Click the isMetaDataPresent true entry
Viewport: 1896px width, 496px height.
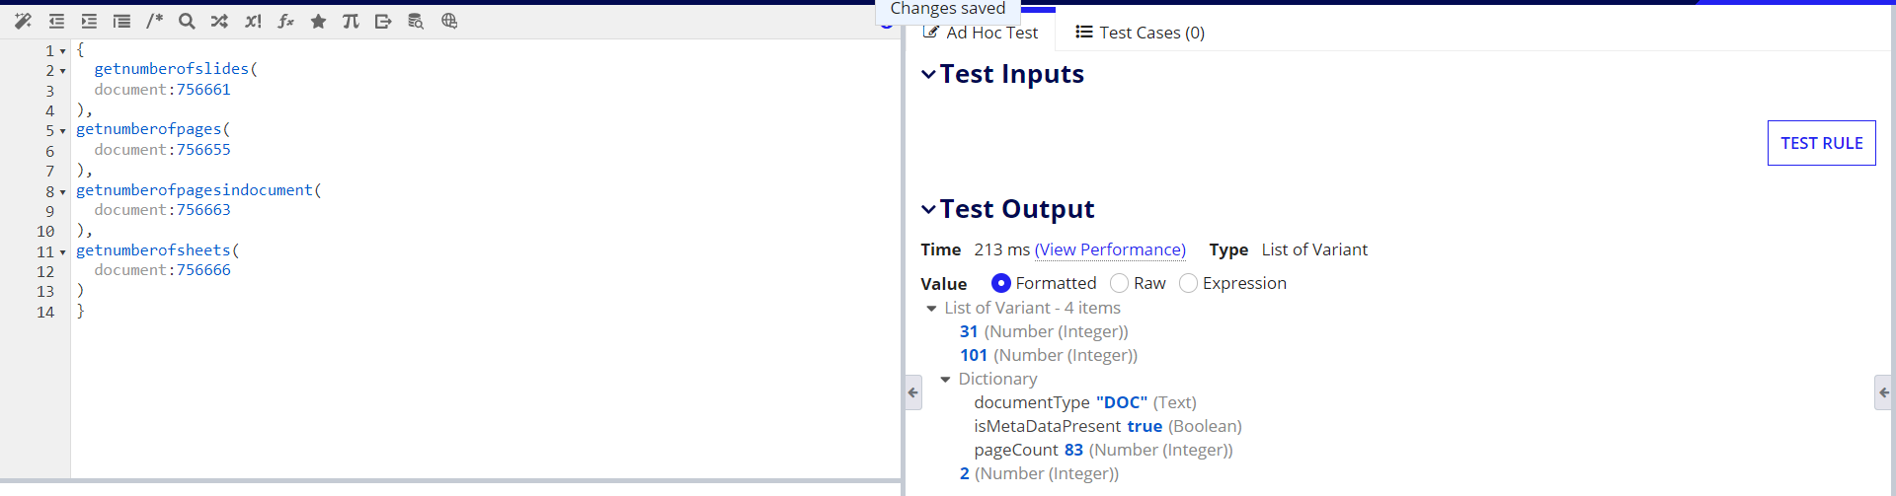(x=1108, y=427)
